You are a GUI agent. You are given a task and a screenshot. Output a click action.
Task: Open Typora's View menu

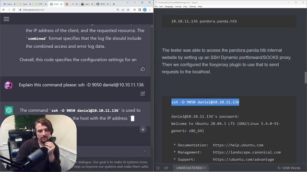coord(185,6)
